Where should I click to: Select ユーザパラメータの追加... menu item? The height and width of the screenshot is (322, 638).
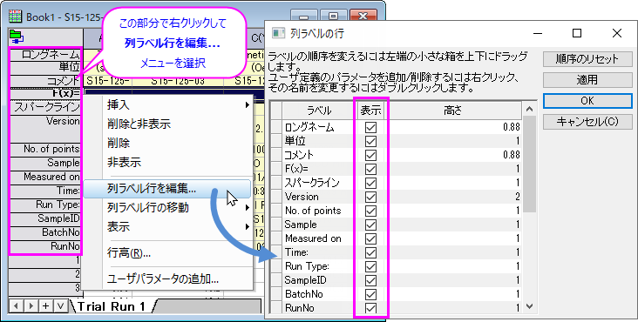coord(166,279)
